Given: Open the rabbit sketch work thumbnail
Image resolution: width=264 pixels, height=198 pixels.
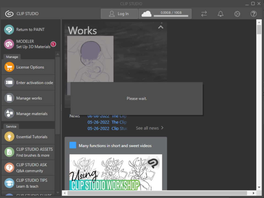Looking at the screenshot, I should [90, 59].
